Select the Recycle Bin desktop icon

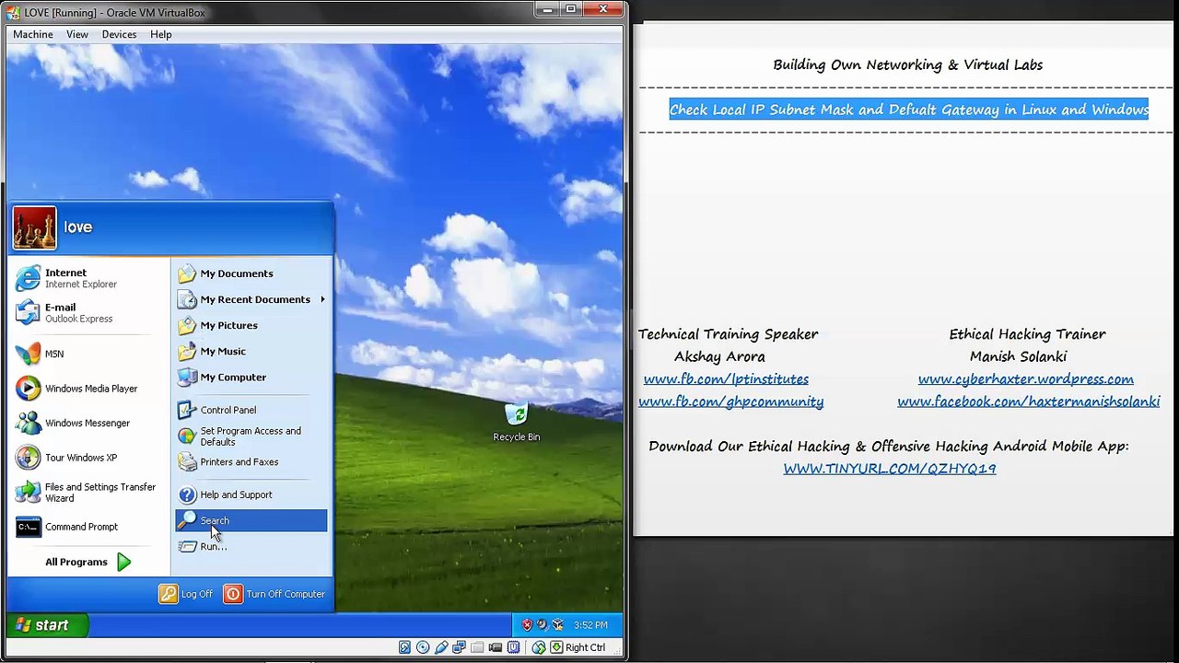click(x=516, y=422)
